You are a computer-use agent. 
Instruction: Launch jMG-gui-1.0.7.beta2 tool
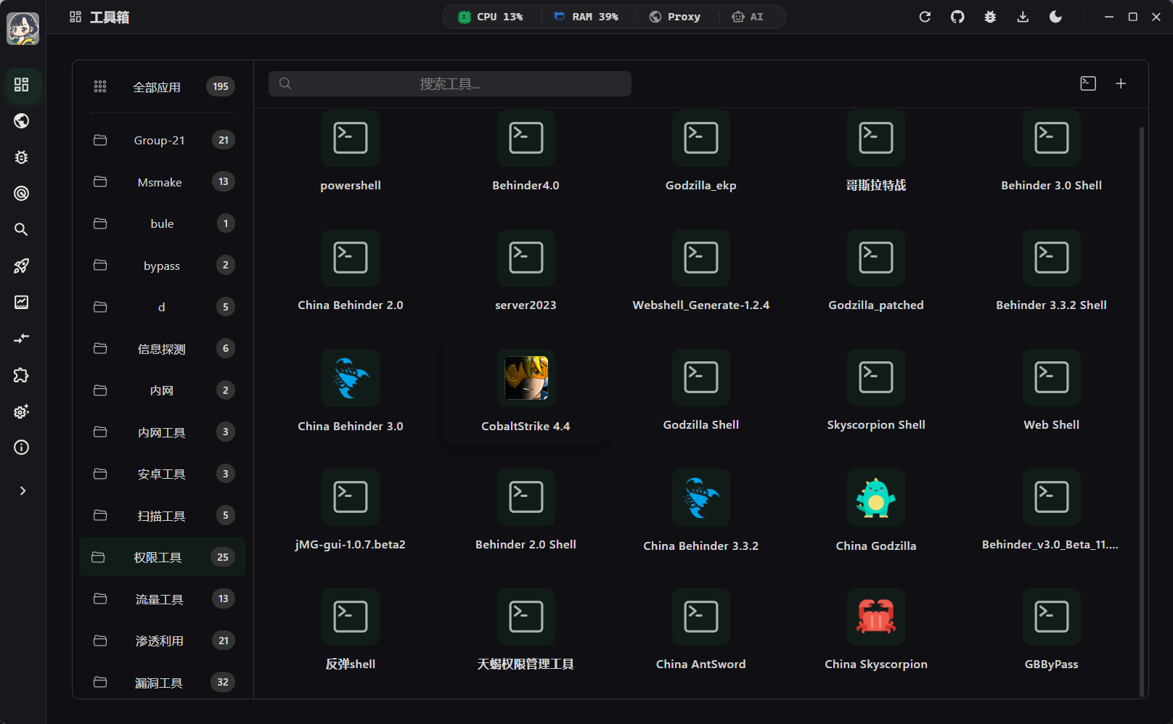pos(351,511)
